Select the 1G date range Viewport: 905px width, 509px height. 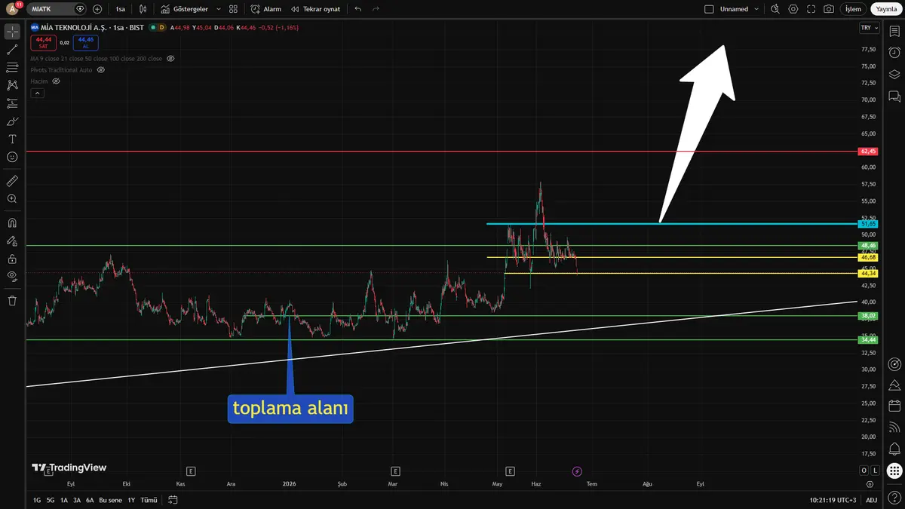37,500
